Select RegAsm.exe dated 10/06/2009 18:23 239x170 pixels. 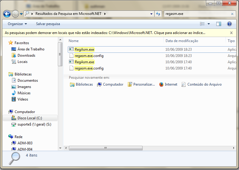[x=152, y=50]
